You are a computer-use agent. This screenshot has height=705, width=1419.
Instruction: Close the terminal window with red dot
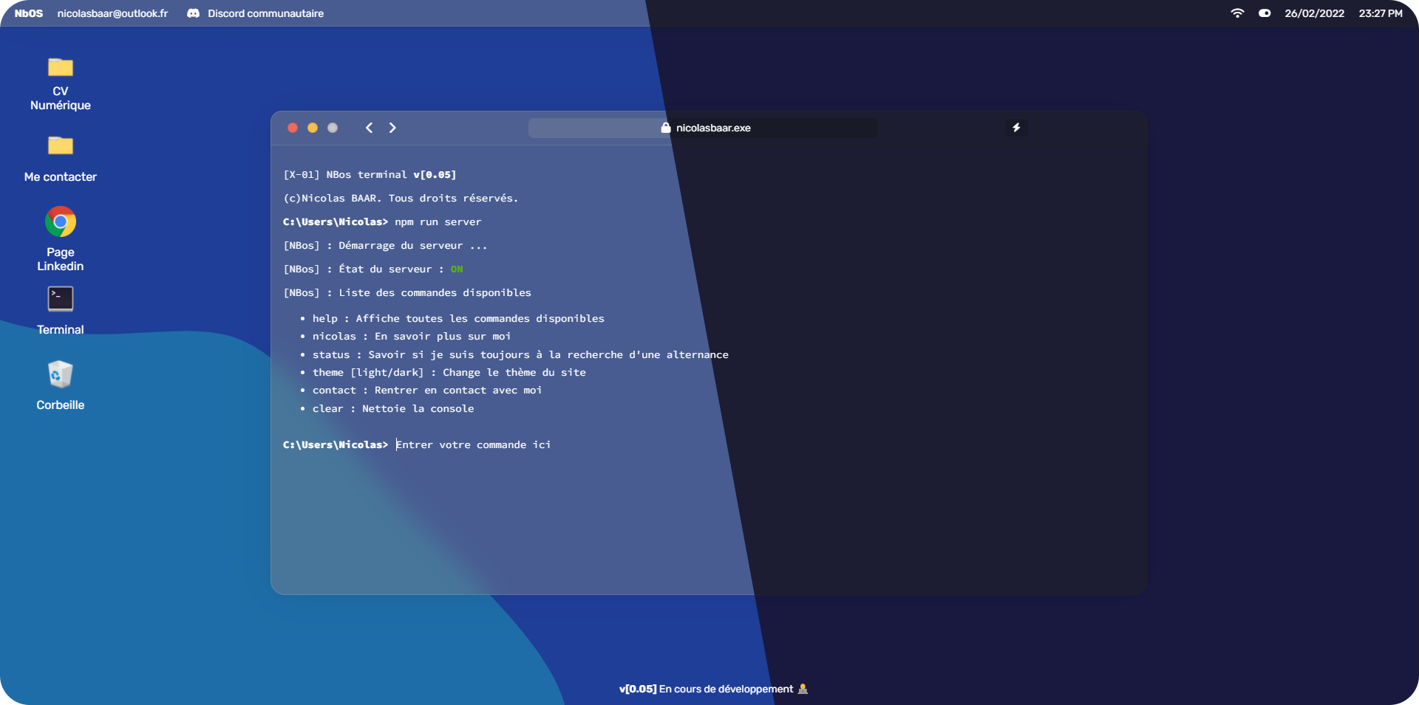pos(293,128)
